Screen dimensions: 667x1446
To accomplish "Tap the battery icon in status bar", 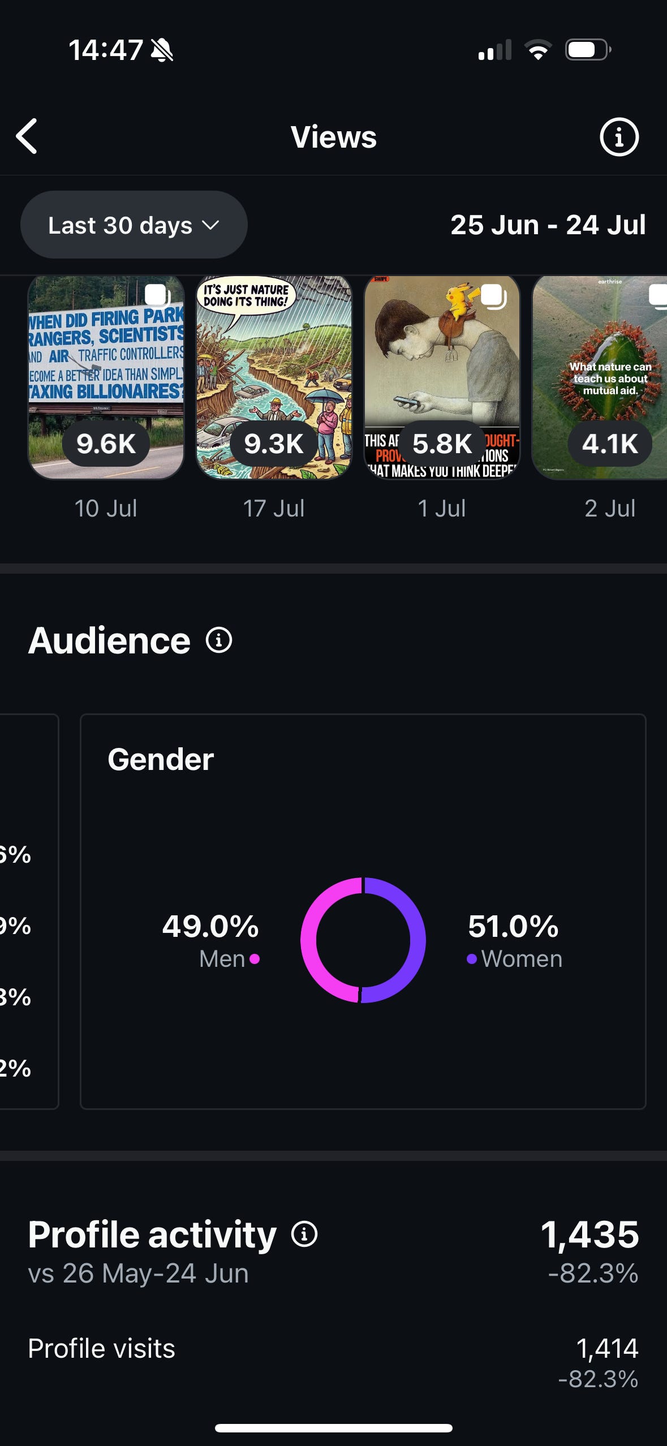I will pos(588,50).
